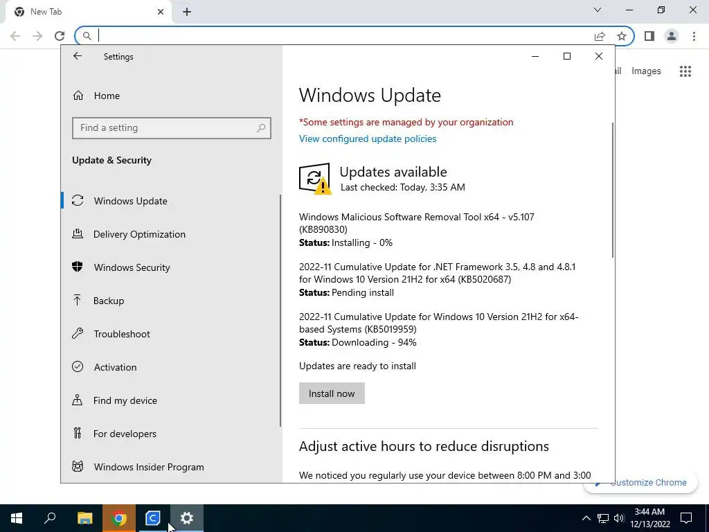Open the notification center icon

click(686, 518)
